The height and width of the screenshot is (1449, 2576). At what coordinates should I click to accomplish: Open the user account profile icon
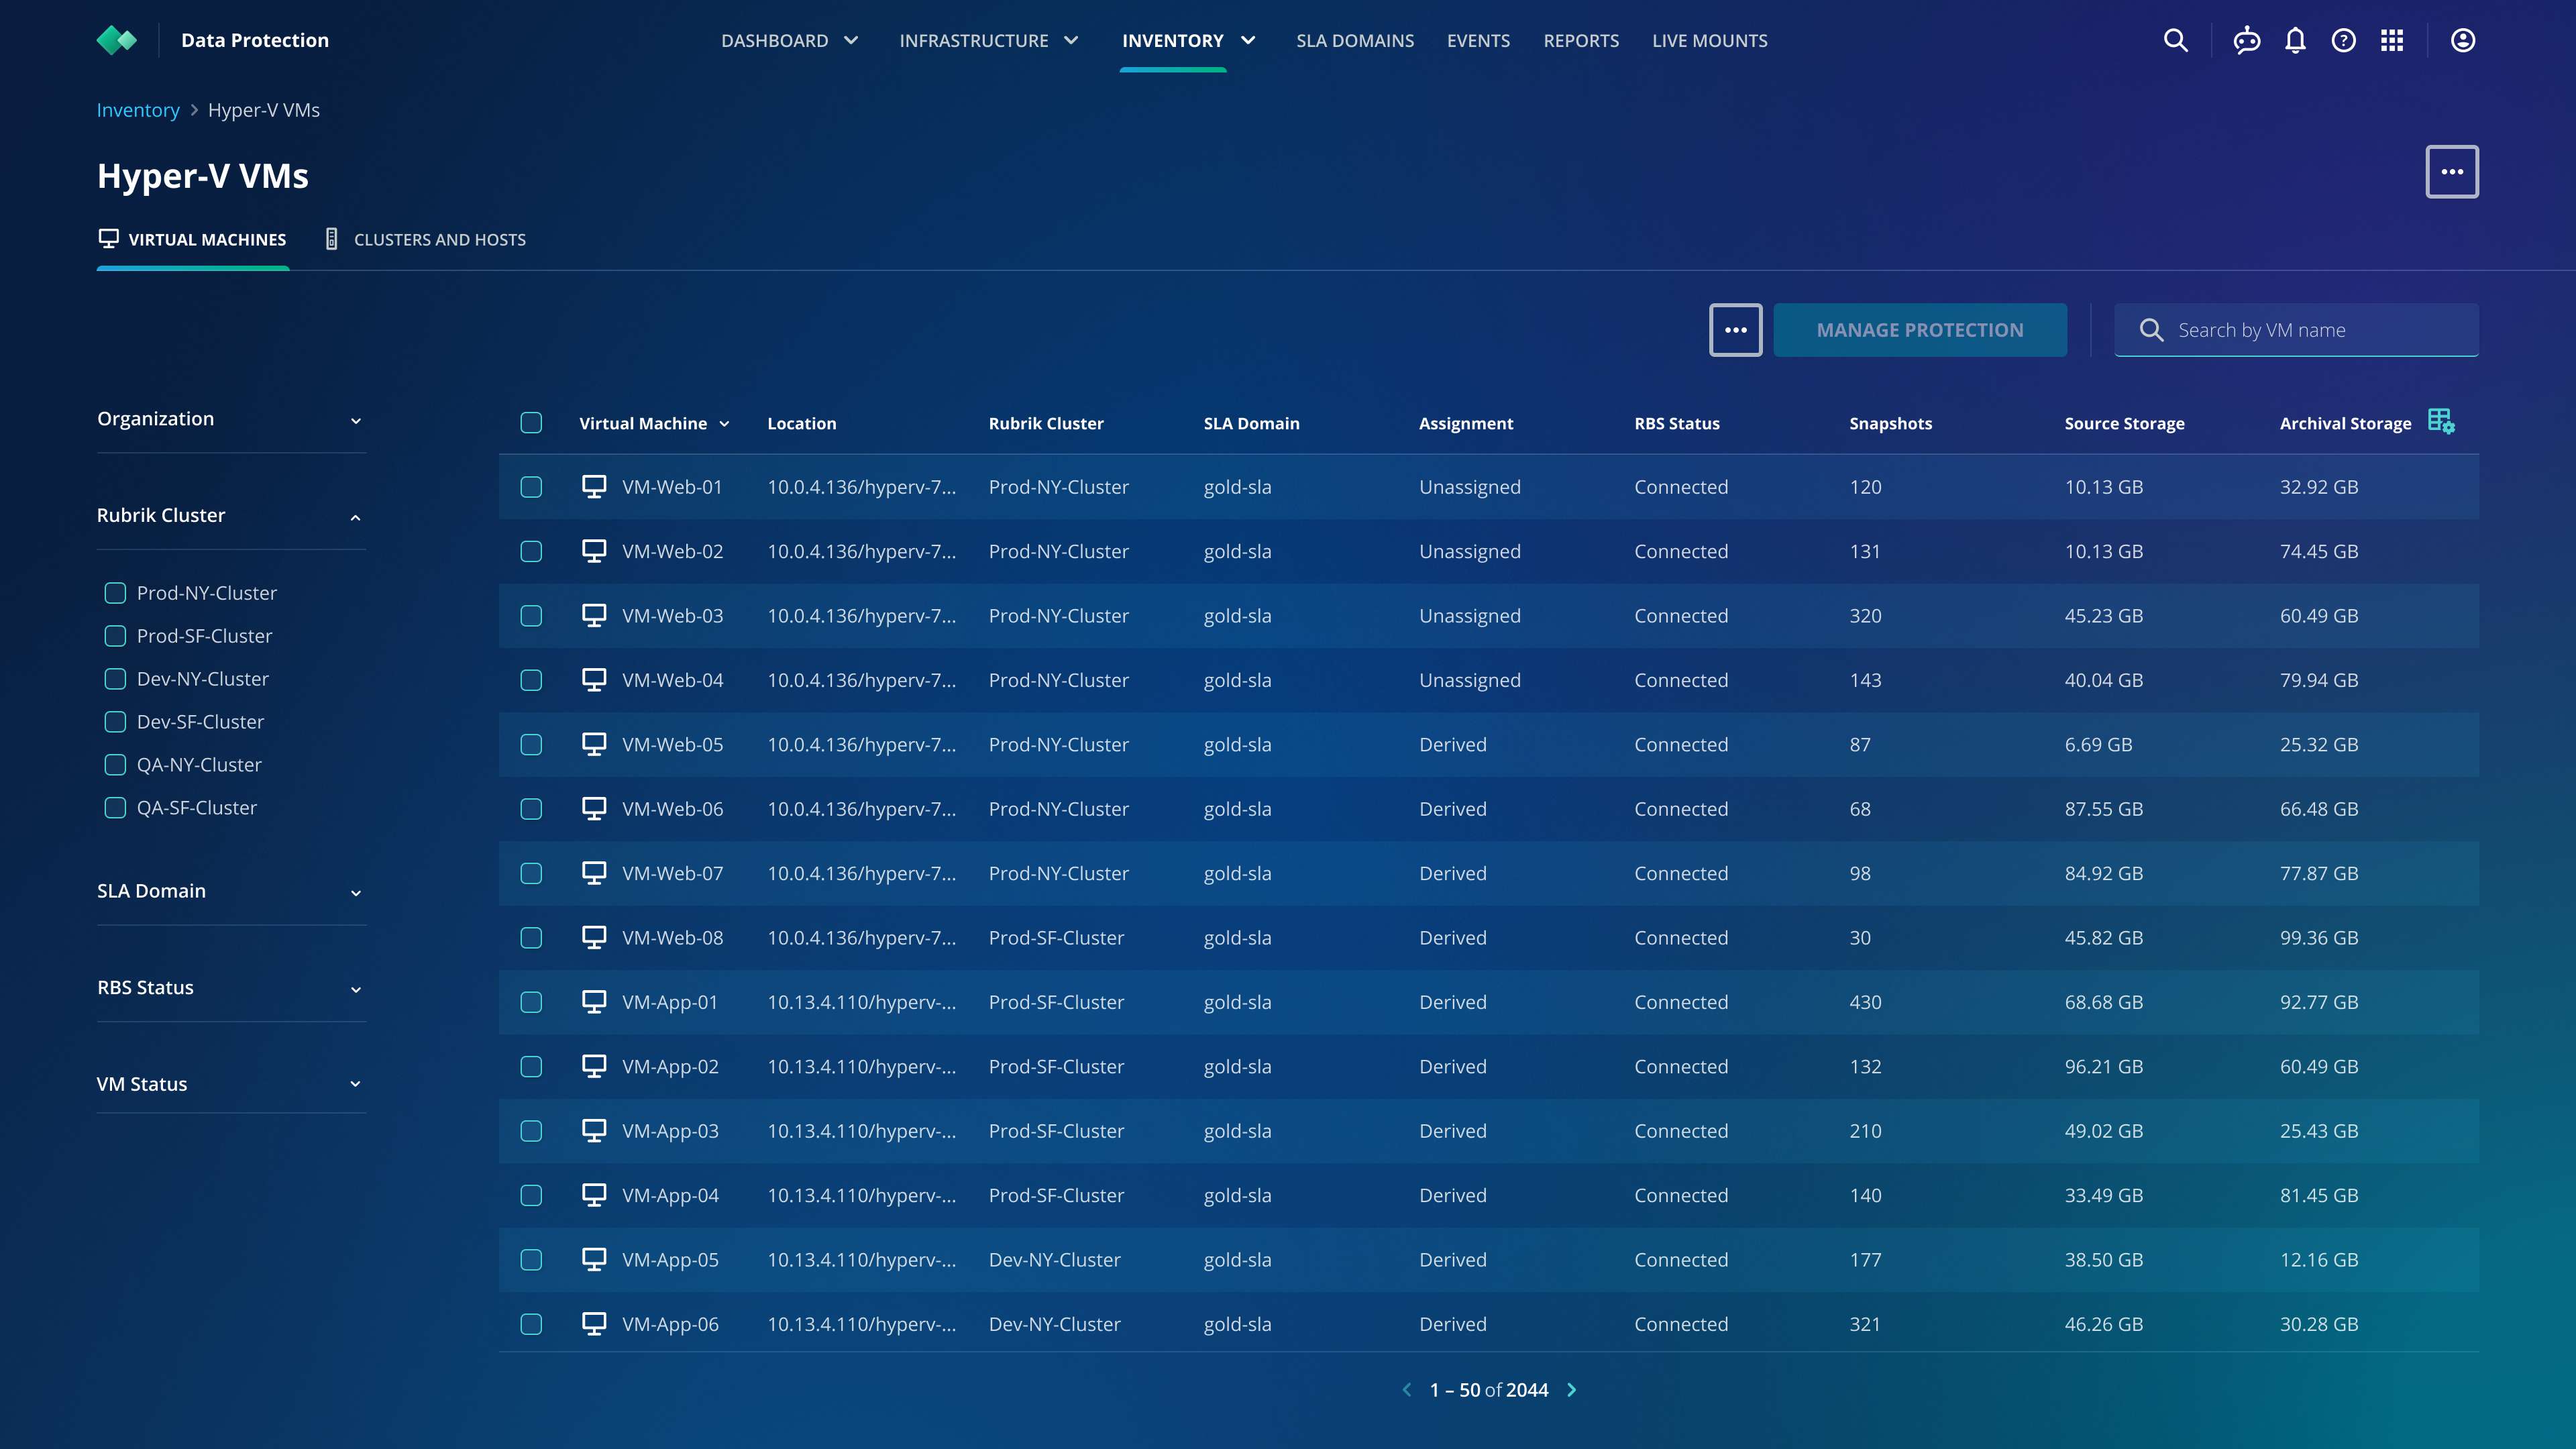click(x=2462, y=40)
